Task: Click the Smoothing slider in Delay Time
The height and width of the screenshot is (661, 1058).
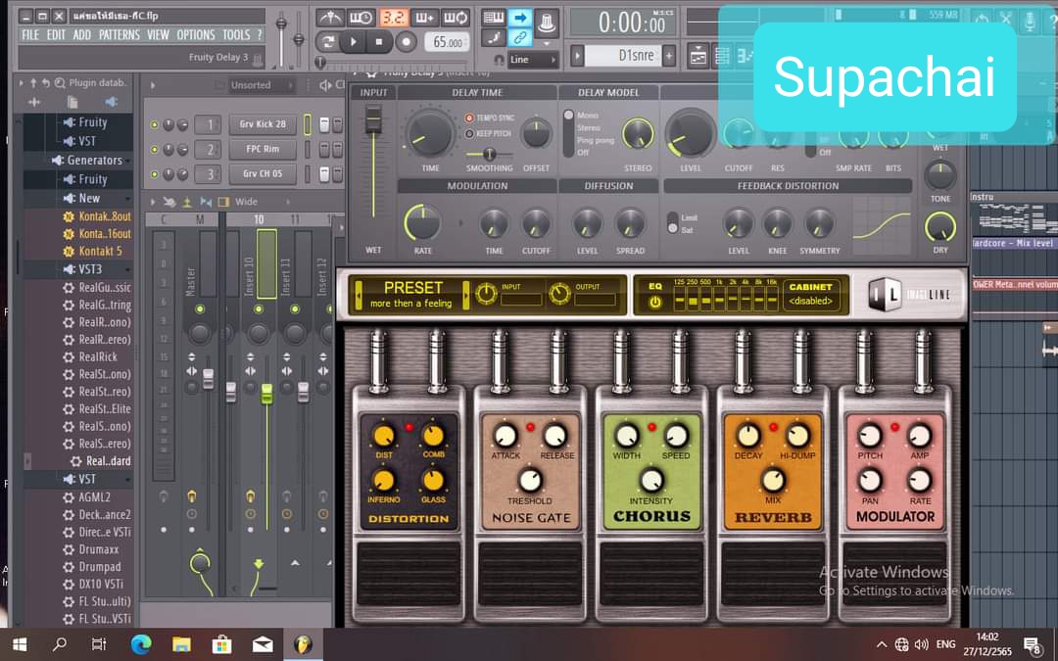Action: pyautogui.click(x=489, y=155)
